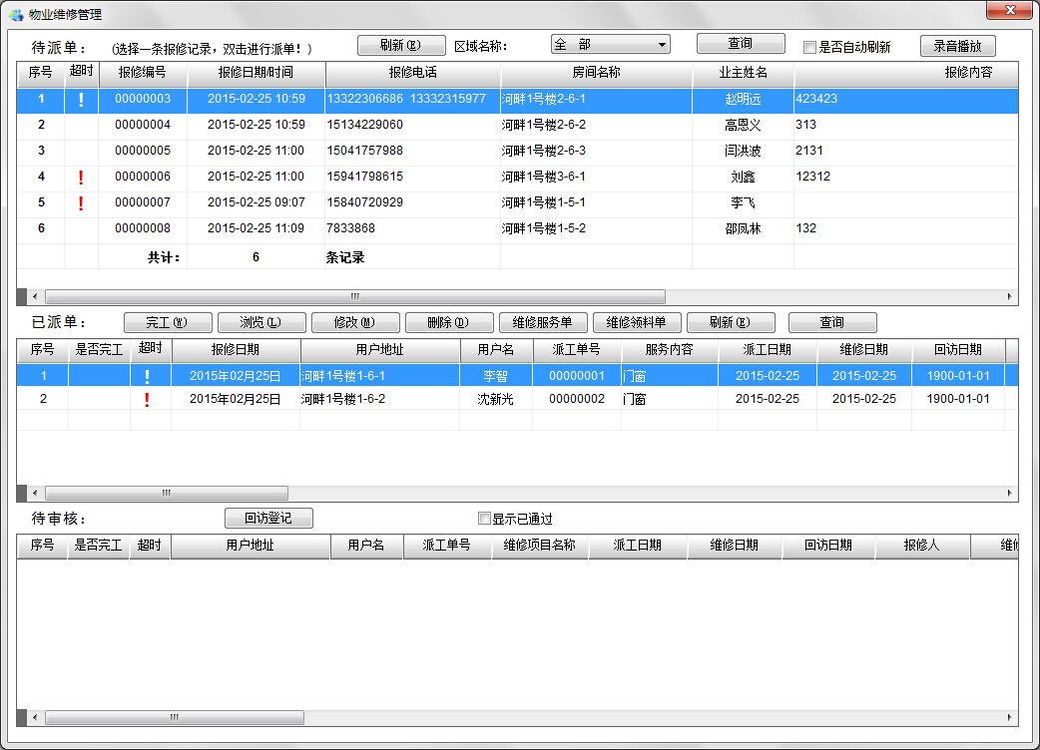
Task: Click the red overtime icon in 沈新光's row
Action: (148, 399)
